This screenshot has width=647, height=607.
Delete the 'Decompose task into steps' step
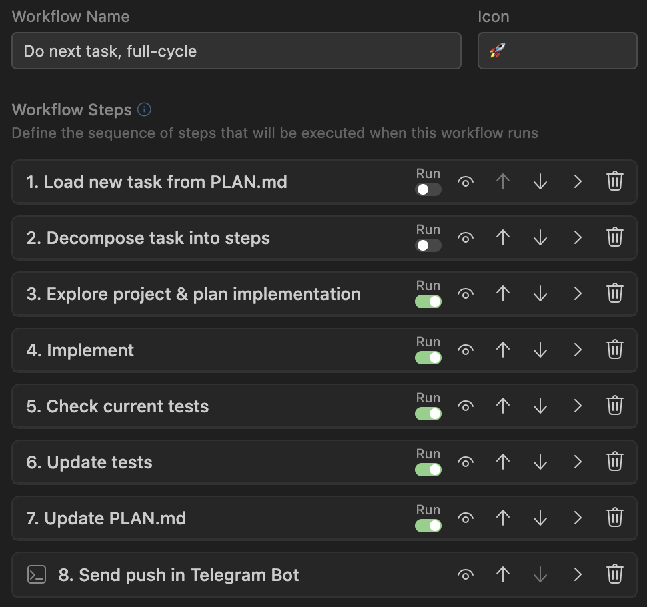click(614, 237)
